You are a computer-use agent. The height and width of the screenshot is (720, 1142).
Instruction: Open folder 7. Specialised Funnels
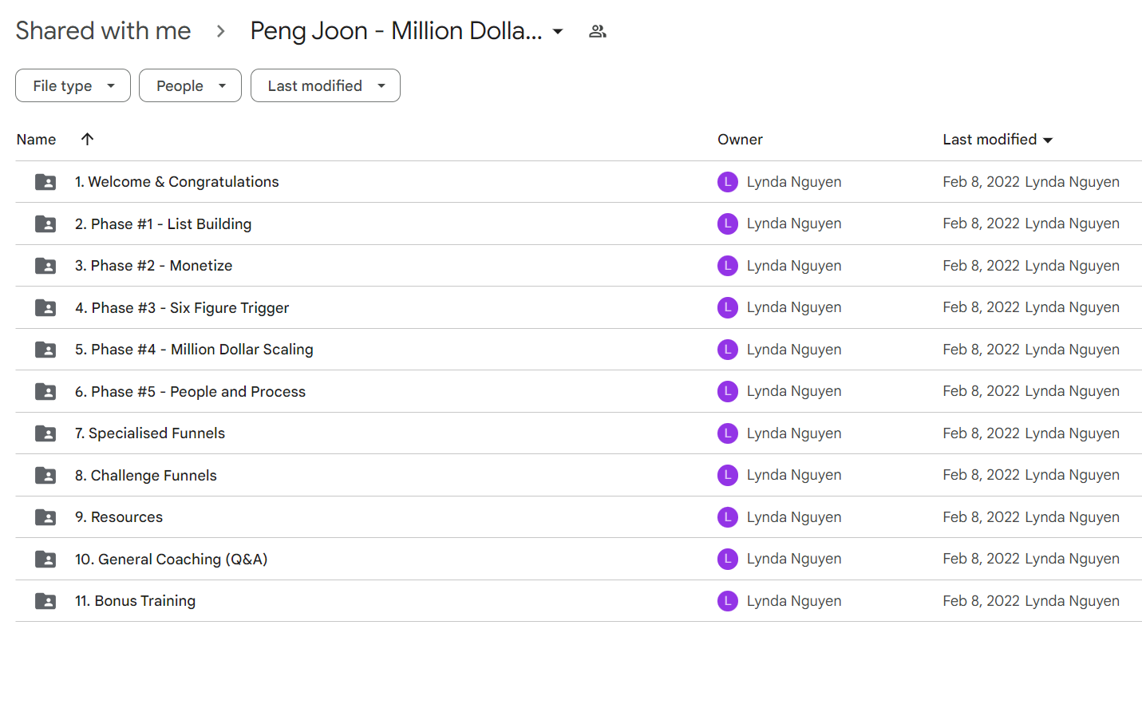(x=150, y=433)
